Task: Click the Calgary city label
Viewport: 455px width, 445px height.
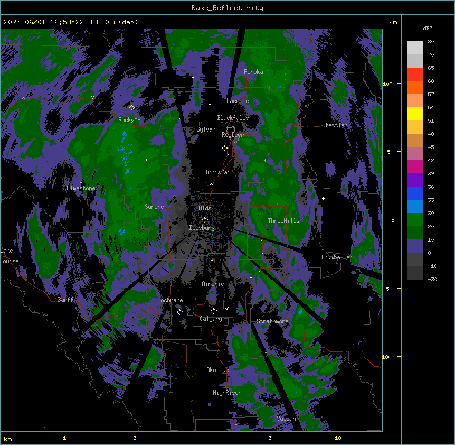Action: pos(211,319)
